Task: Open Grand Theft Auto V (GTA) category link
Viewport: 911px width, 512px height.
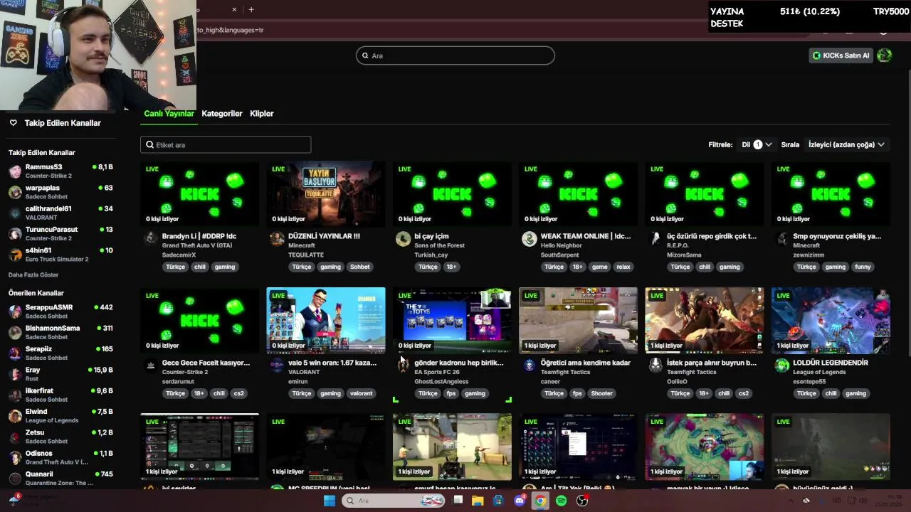Action: [x=197, y=245]
